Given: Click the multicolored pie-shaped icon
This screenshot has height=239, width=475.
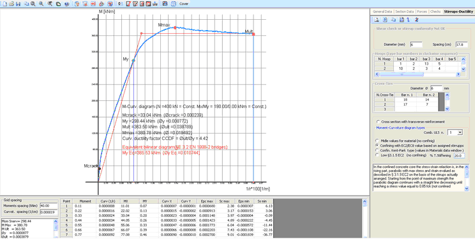Looking at the screenshot, I should [x=102, y=4].
